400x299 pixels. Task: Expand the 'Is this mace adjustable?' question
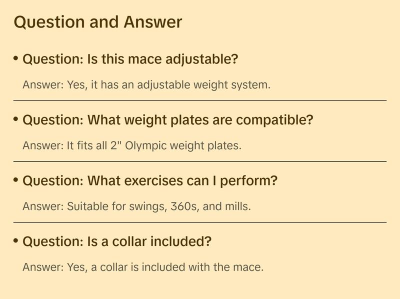click(130, 59)
